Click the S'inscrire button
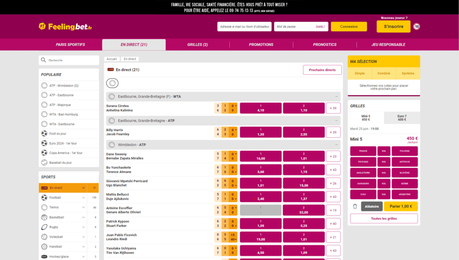Viewport: 459px width, 260px height. click(394, 26)
